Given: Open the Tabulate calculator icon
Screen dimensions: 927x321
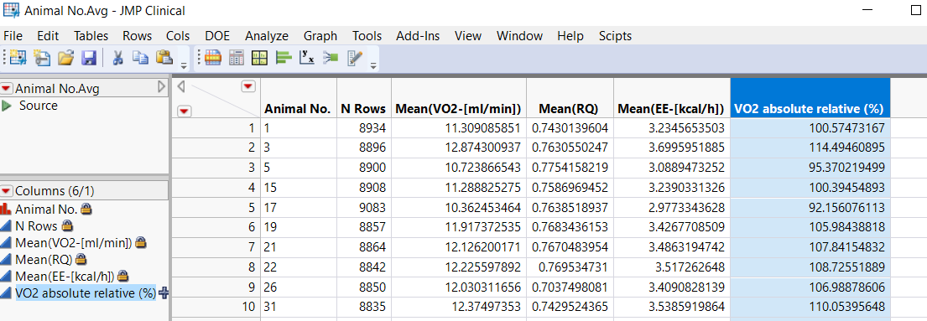Looking at the screenshot, I should point(237,57).
